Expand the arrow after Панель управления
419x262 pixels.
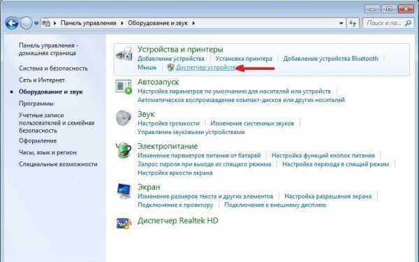click(x=122, y=23)
